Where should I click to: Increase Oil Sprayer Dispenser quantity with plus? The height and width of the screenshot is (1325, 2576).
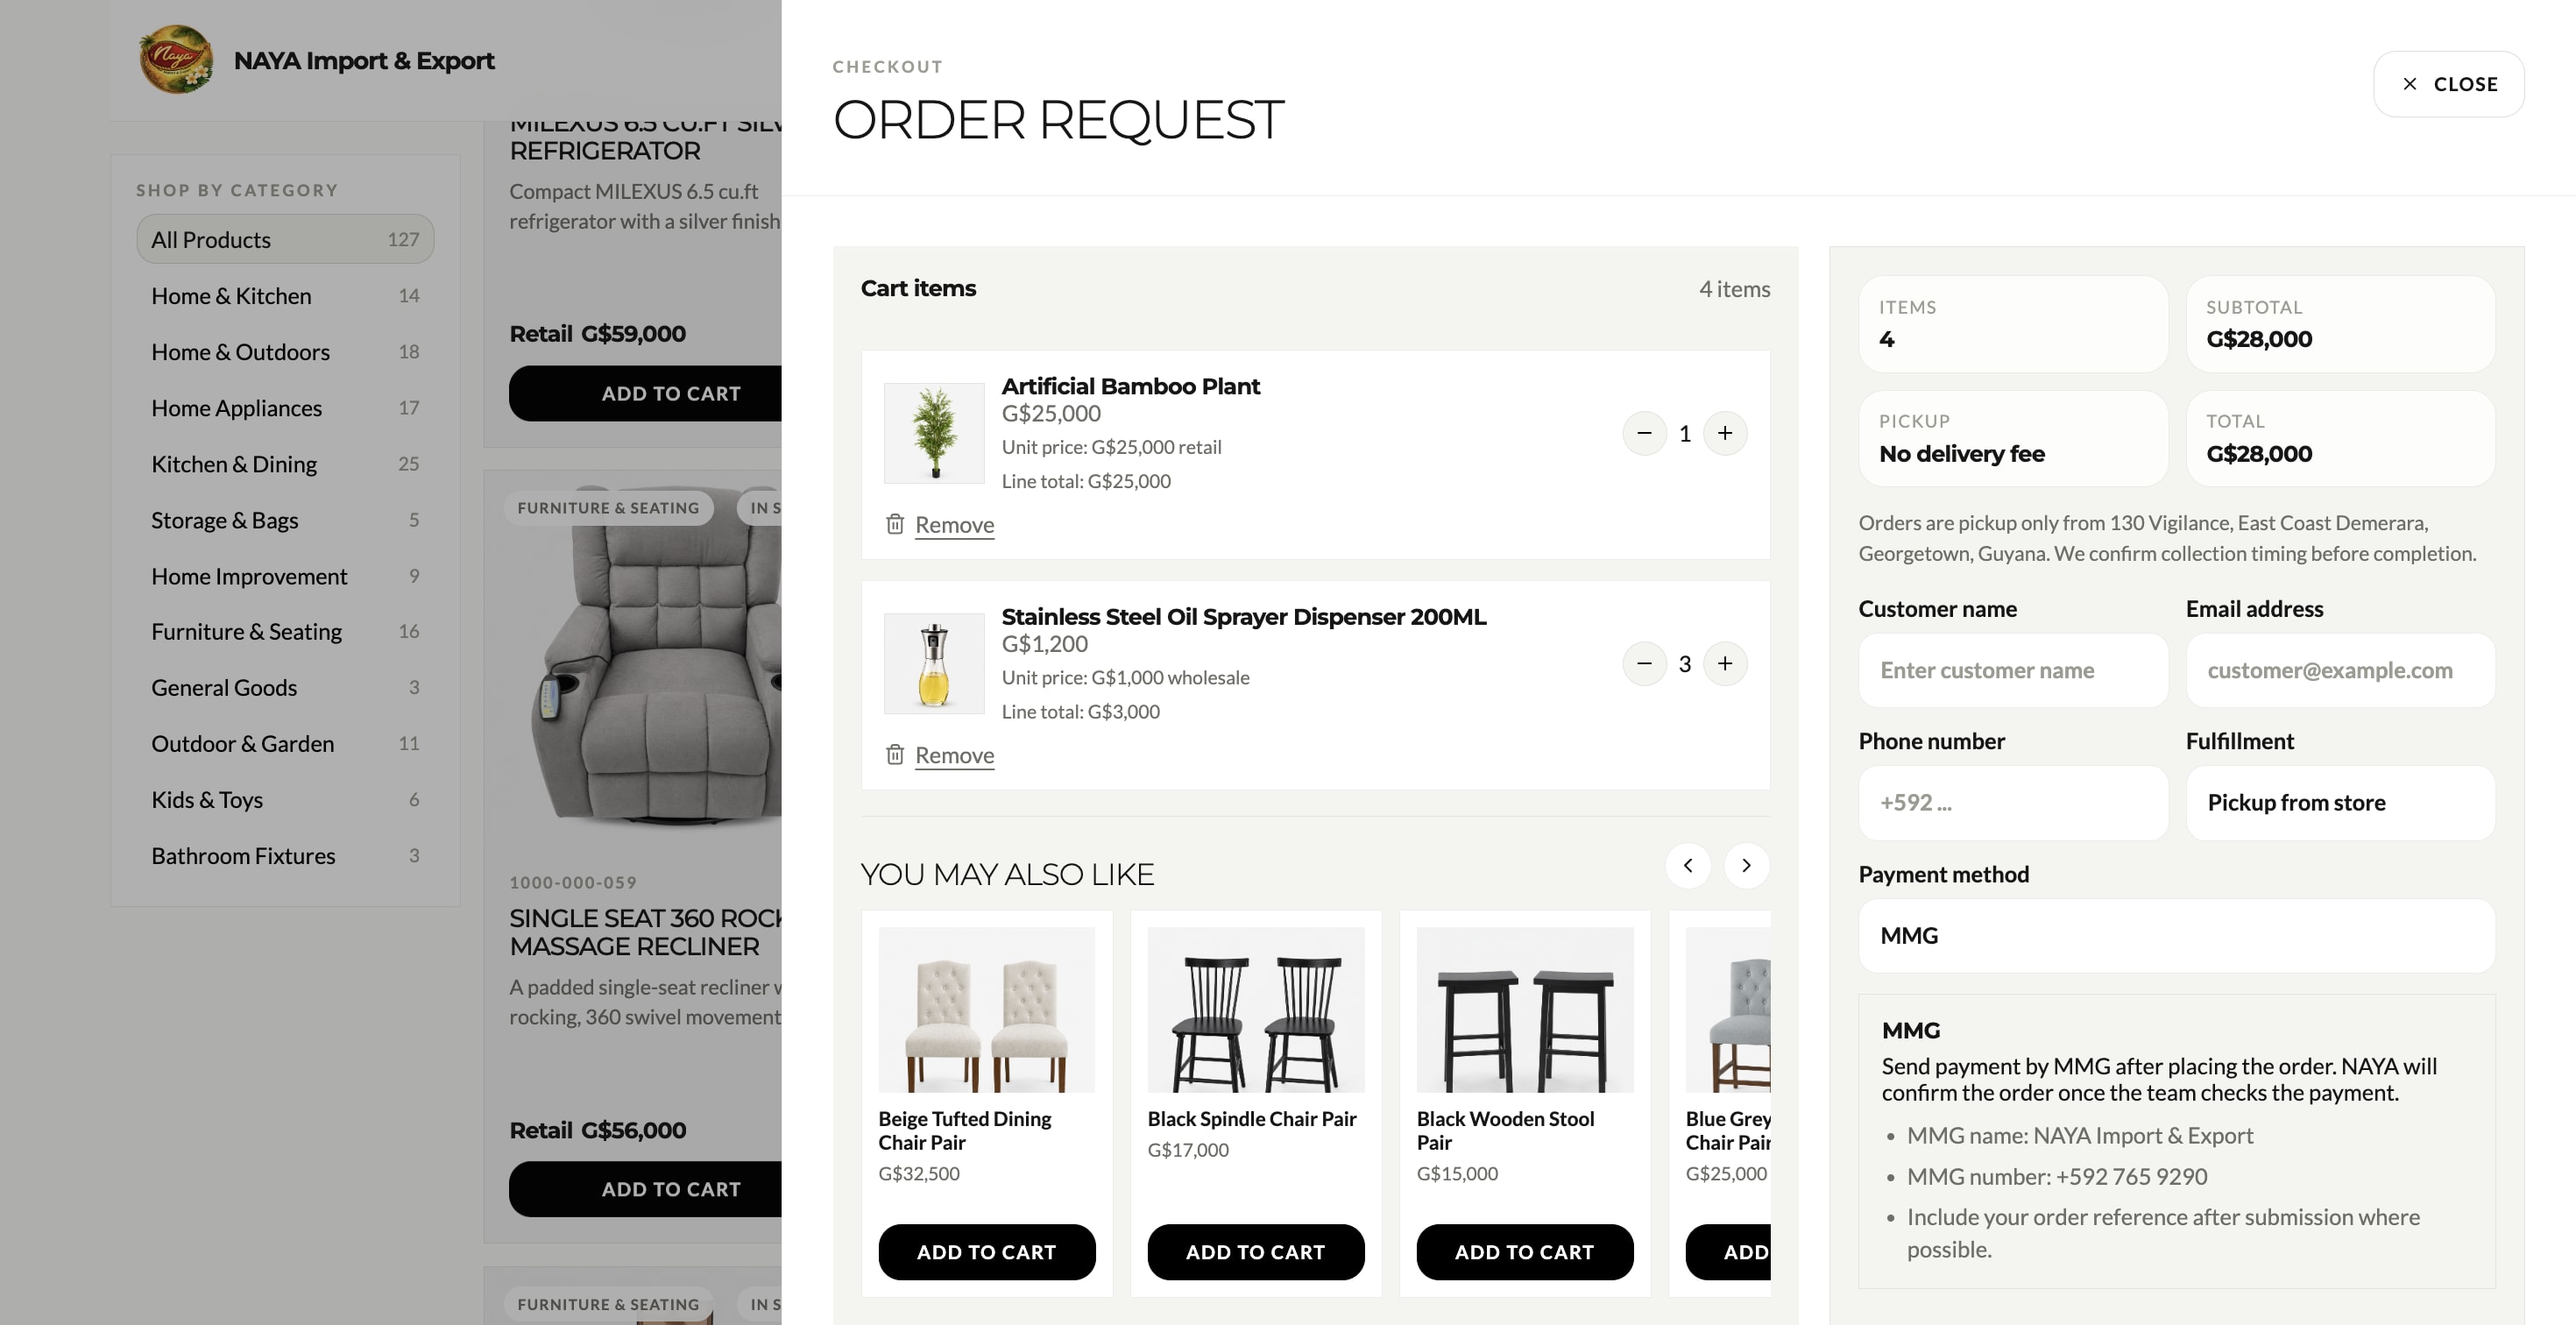coord(1725,664)
